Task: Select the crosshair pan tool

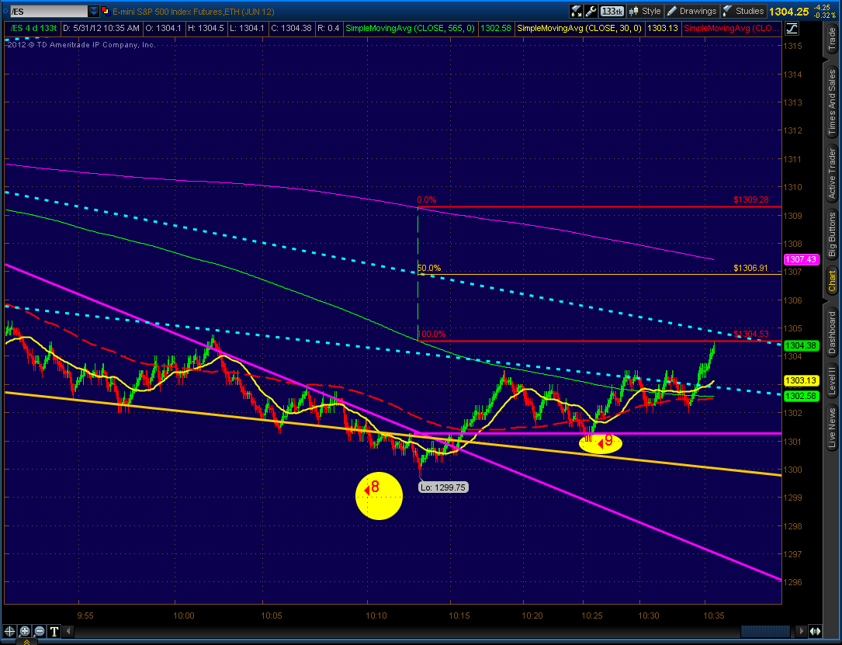Action: 9,631
